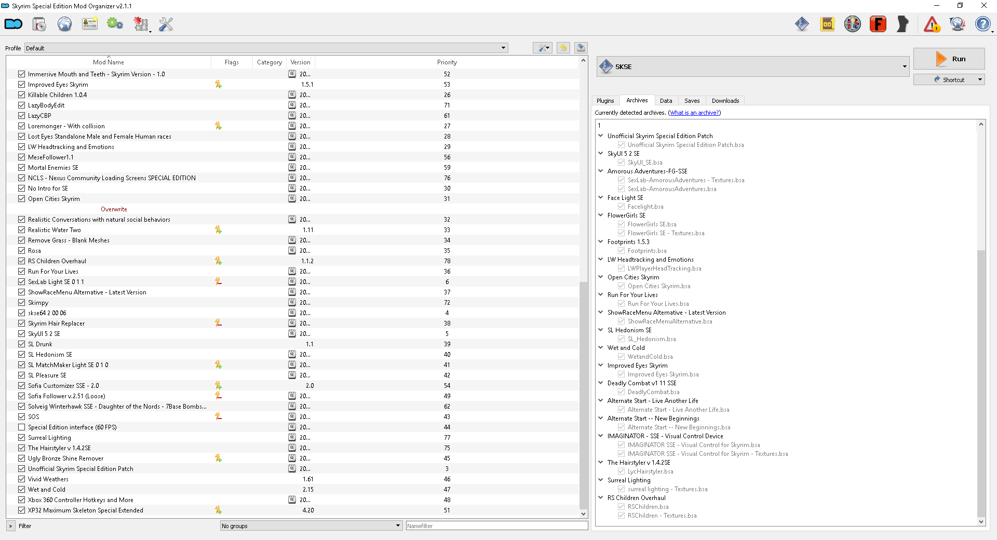Switch to the Data tab

(666, 101)
